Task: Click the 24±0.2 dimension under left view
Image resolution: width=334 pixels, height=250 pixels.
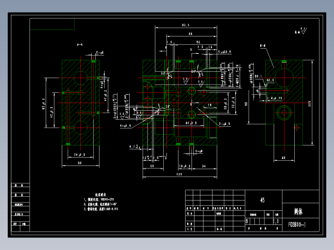Action: point(80,154)
